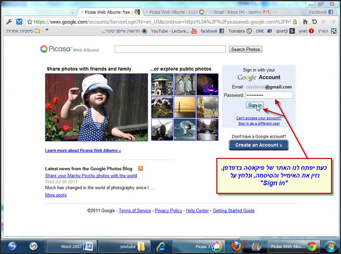This screenshot has width=341, height=254.
Task: Open the toddler in hat featured photo
Action: 96,107
